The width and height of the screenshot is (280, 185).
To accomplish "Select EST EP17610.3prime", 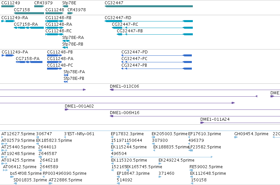I will (189, 137).
